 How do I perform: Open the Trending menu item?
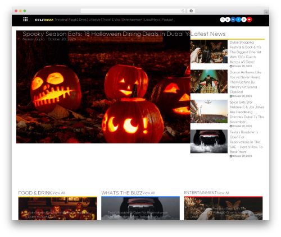61,20
